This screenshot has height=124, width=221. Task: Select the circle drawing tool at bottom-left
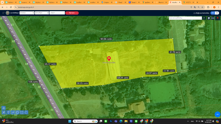click(26, 113)
